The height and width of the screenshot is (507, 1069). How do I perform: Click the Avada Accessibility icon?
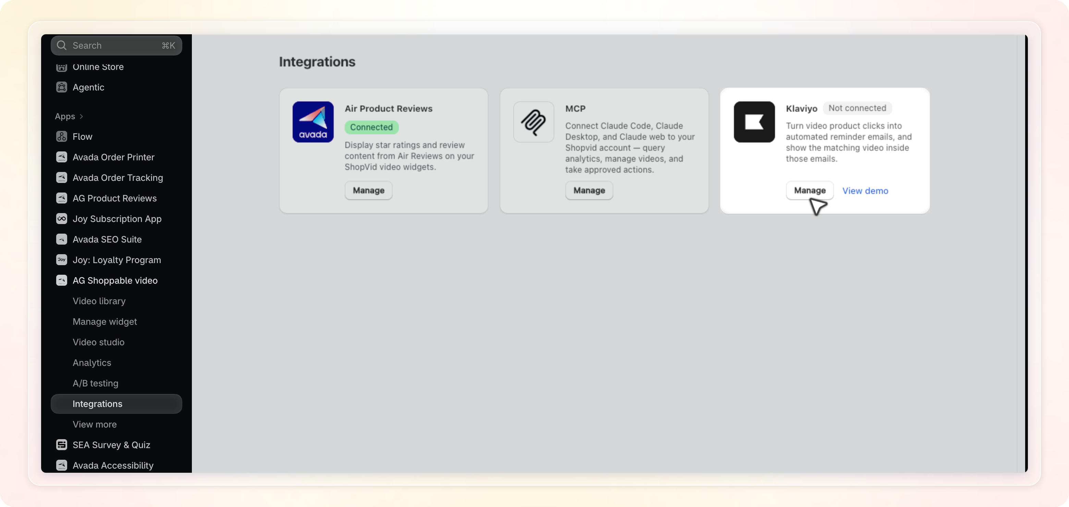point(61,466)
